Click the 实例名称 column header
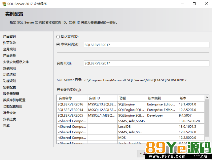213x160 pixels. [x=72, y=98]
